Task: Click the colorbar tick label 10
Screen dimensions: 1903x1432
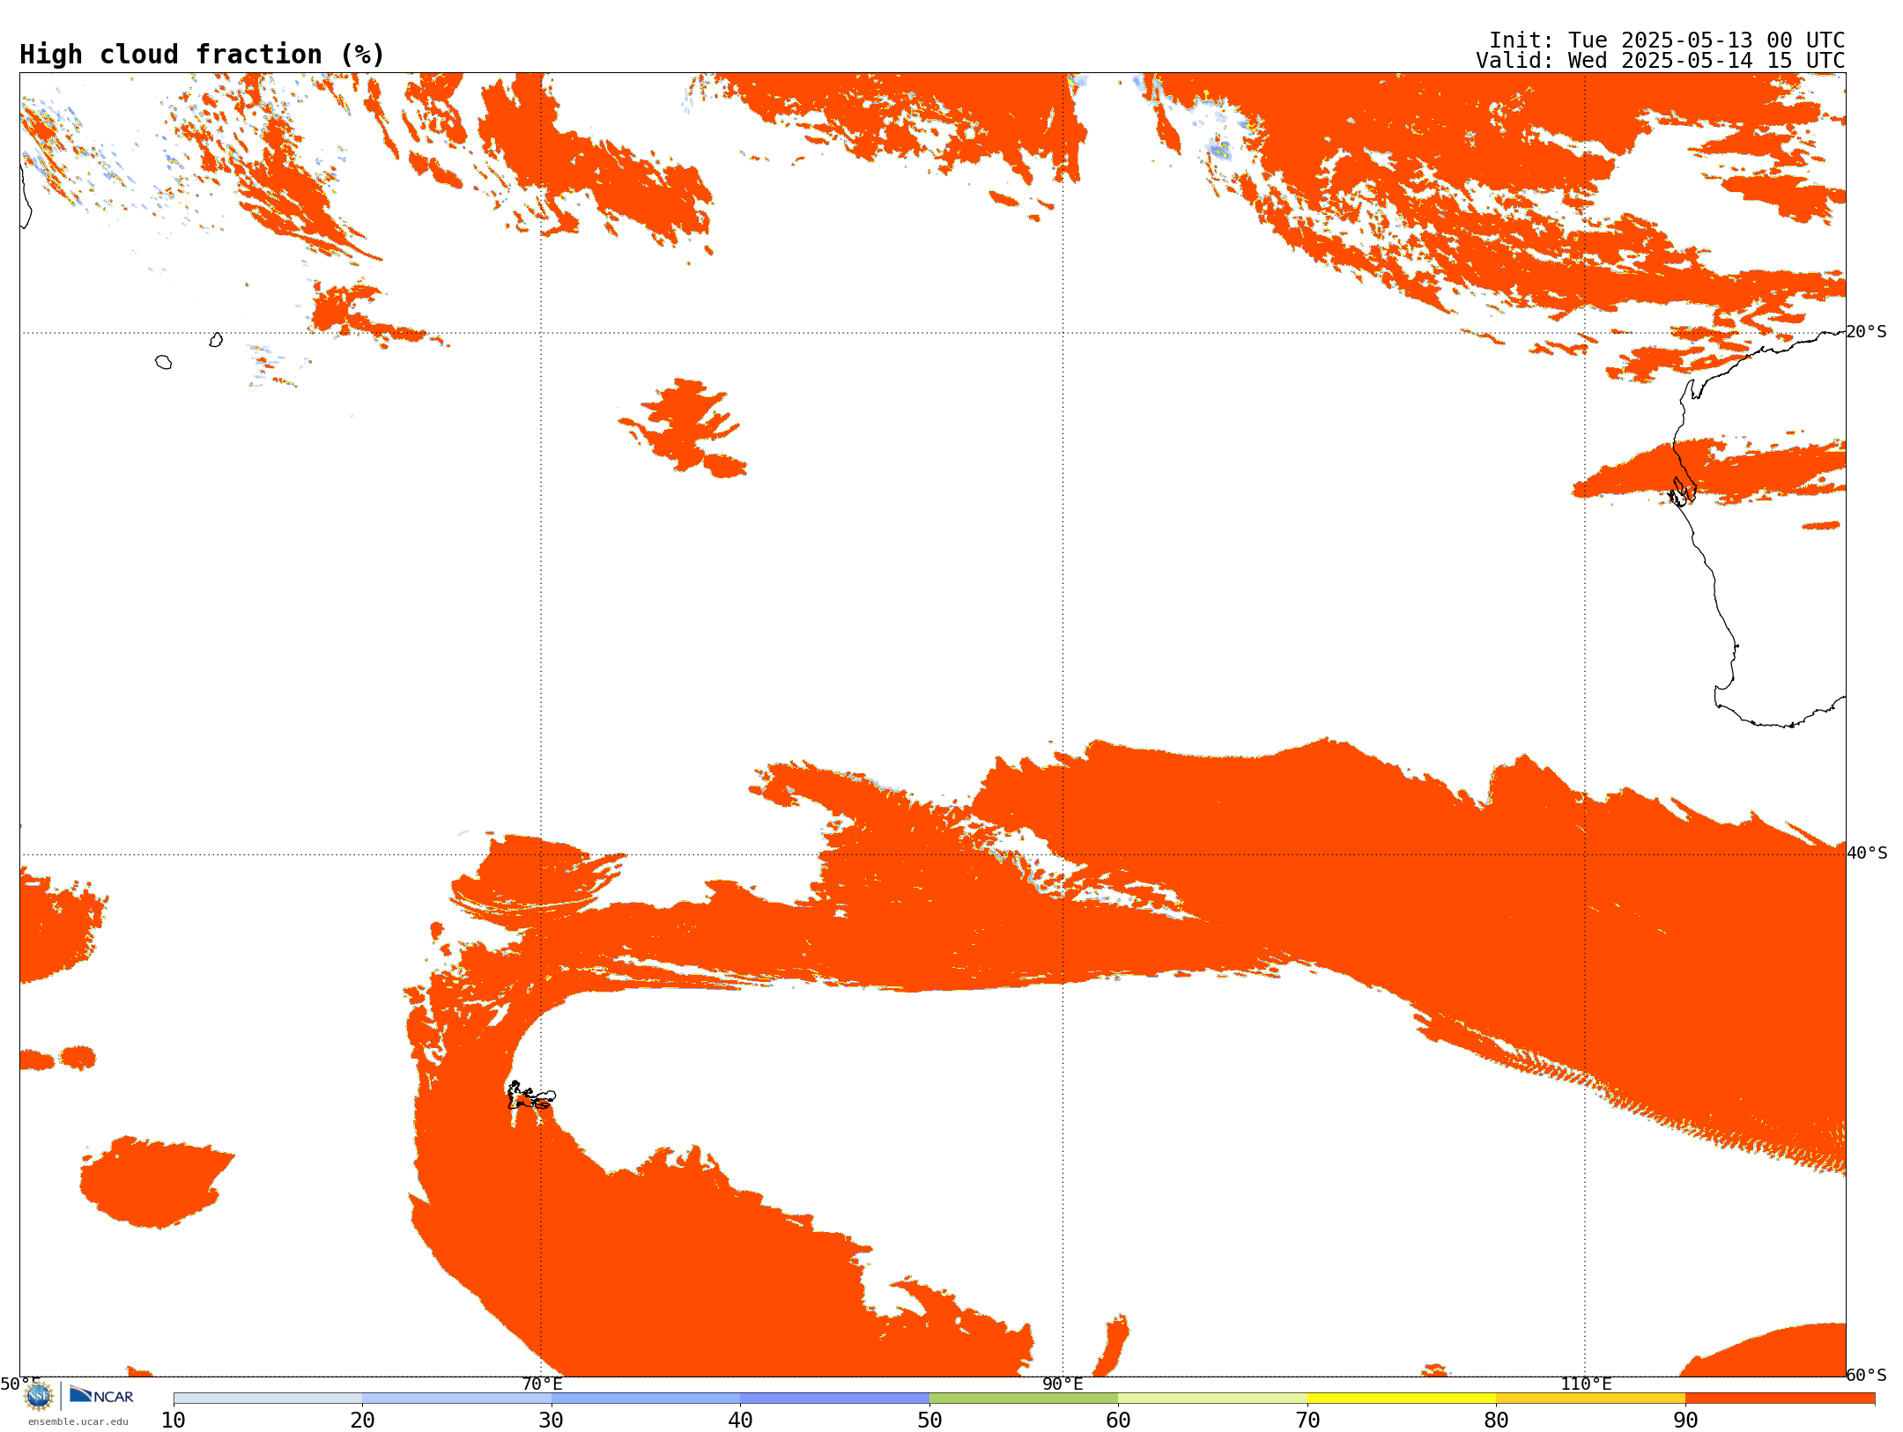Action: click(x=174, y=1420)
